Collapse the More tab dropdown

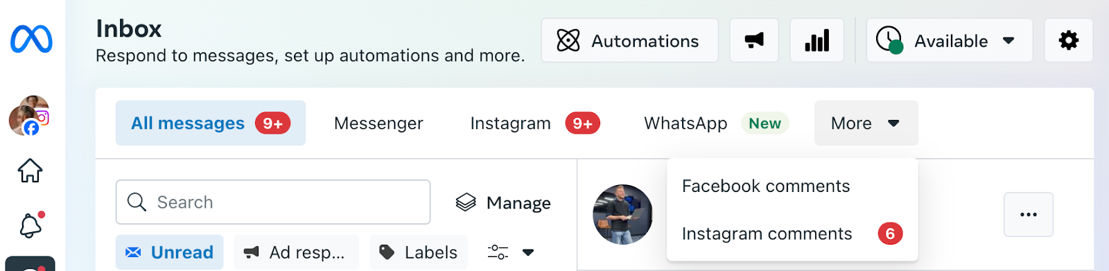click(866, 123)
